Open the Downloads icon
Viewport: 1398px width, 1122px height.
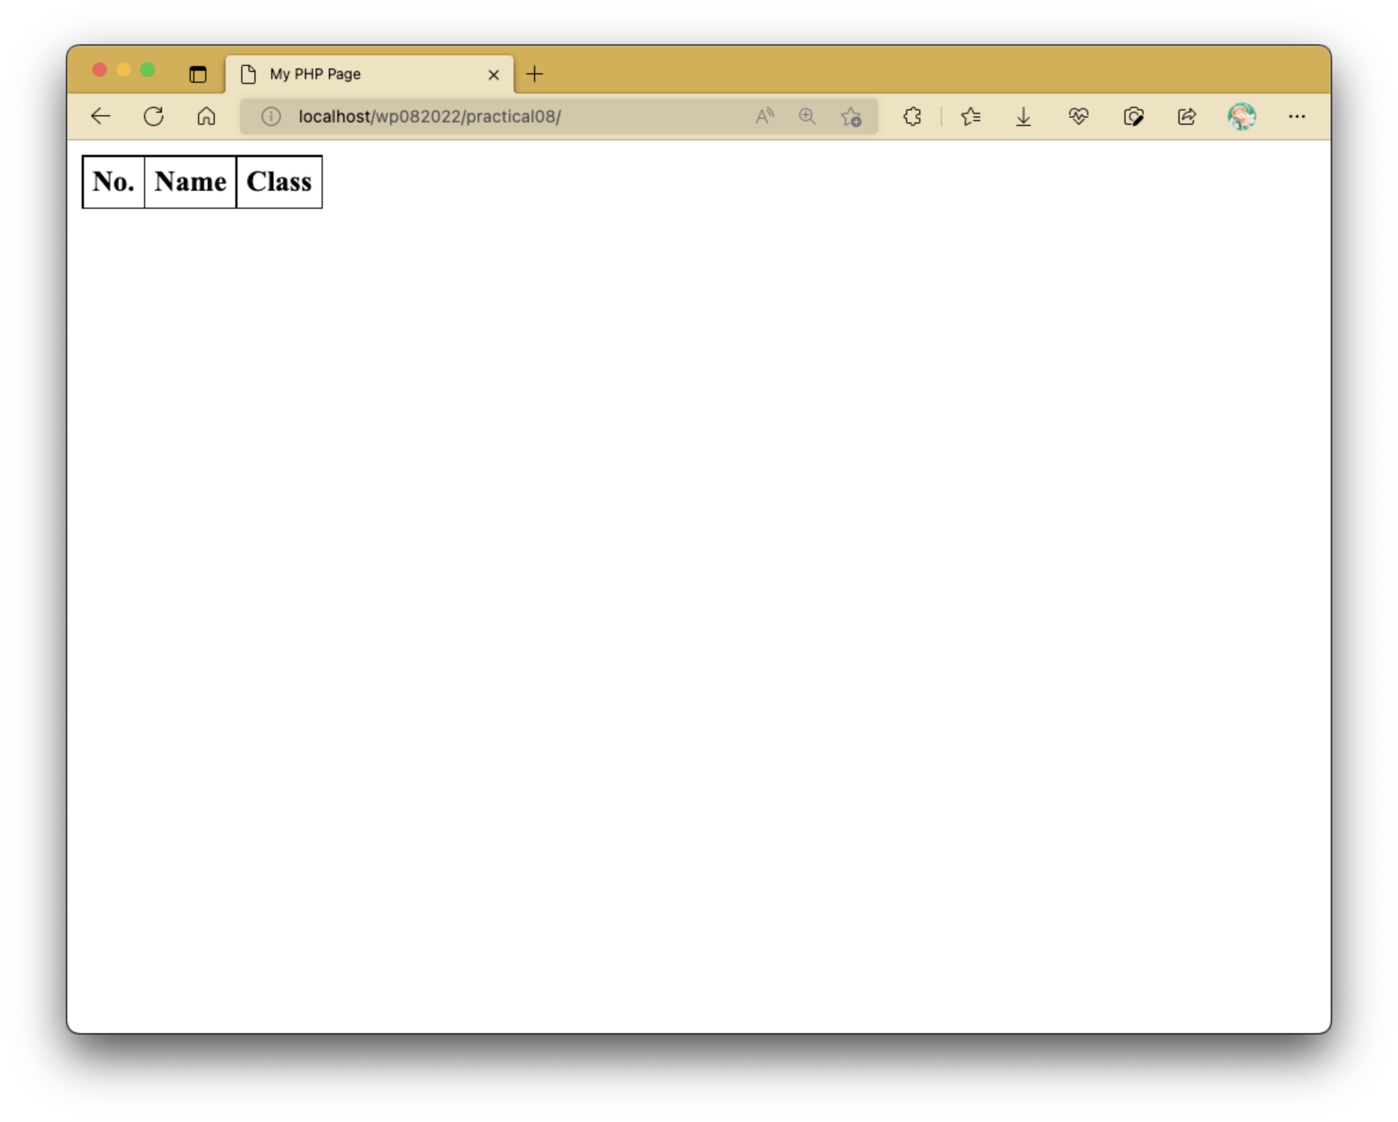coord(1022,116)
